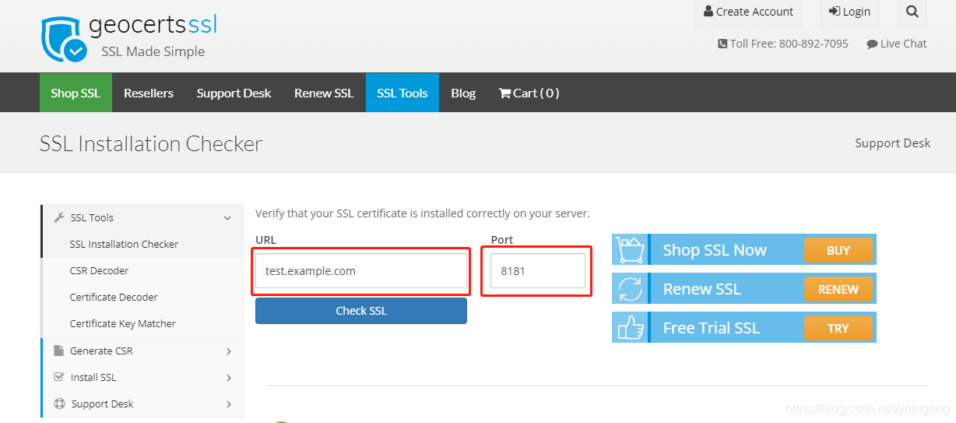
Task: Click the orange RENEW button
Action: coord(838,290)
